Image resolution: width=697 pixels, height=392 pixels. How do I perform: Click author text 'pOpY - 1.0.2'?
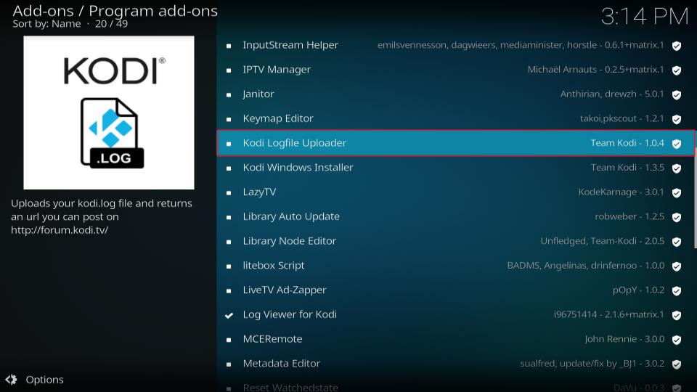(x=638, y=290)
